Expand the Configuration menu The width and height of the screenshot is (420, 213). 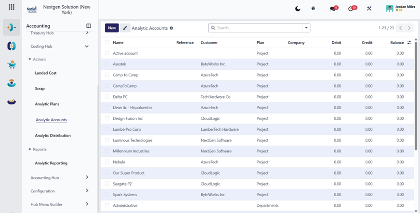59,191
